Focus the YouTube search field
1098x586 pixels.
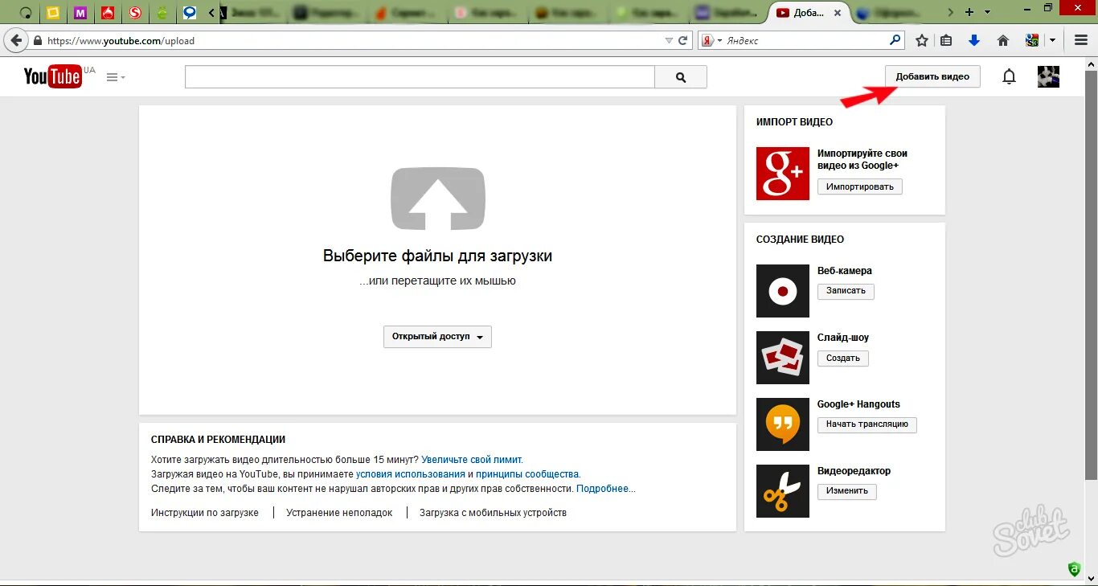[420, 77]
